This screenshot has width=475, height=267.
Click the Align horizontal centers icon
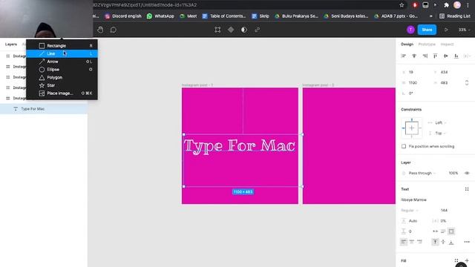pos(414,56)
